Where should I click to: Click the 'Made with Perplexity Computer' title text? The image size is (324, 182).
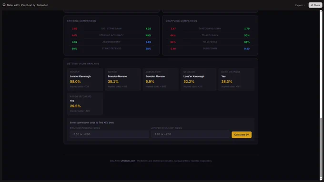28,5
